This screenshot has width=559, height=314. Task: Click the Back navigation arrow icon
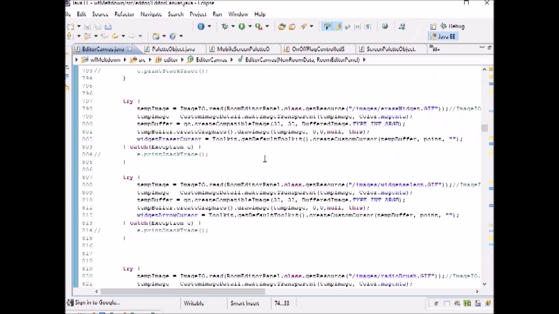click(x=114, y=36)
